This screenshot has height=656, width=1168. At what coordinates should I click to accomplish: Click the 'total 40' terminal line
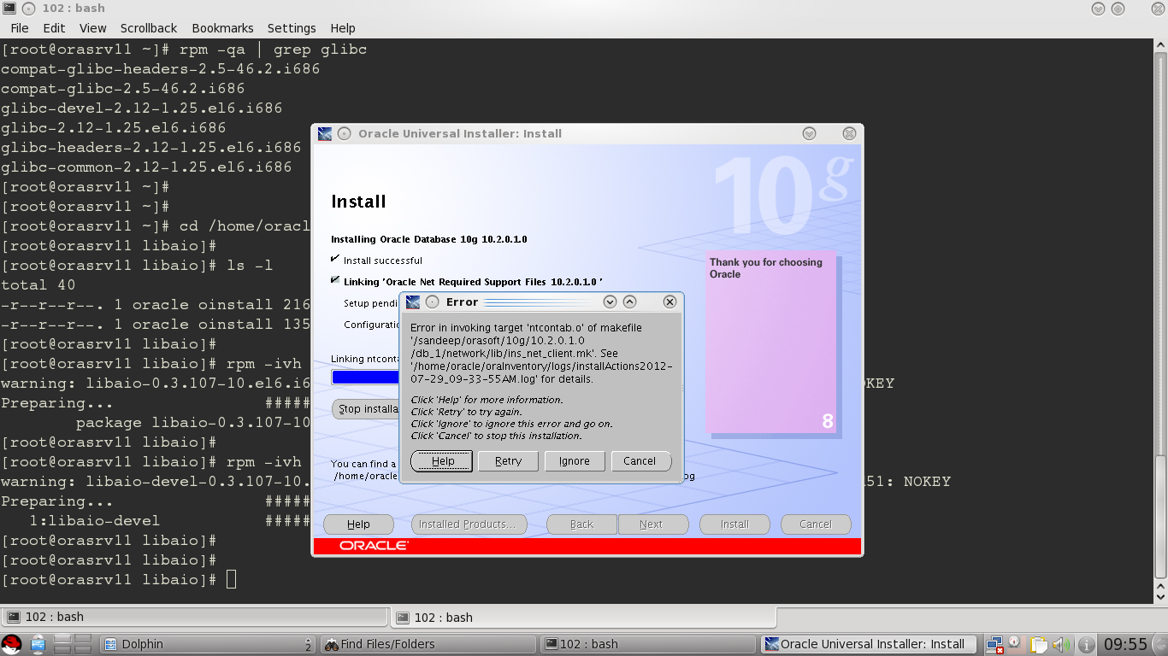tap(38, 285)
